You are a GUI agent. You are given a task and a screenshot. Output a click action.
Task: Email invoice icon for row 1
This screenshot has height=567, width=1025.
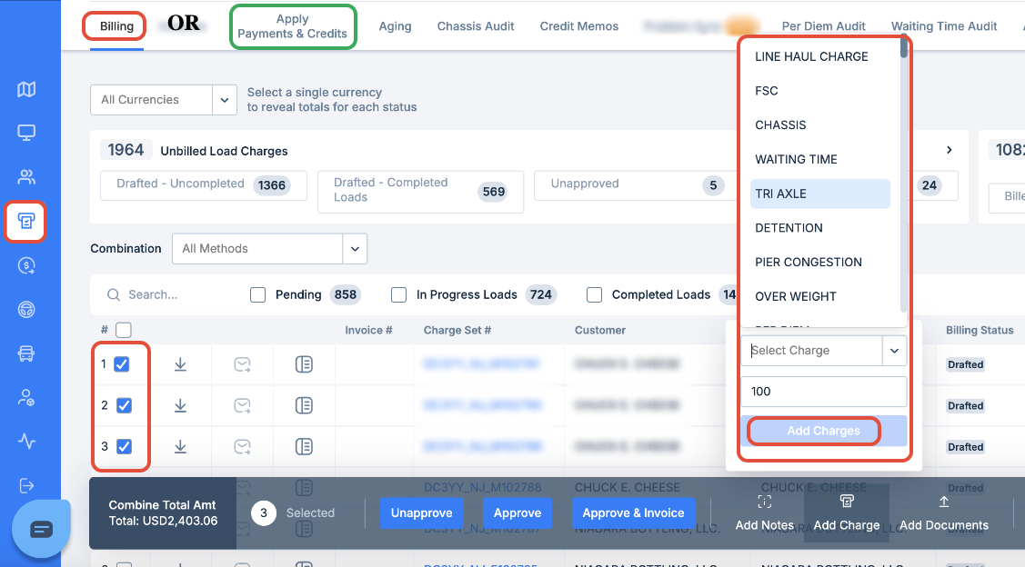(243, 364)
